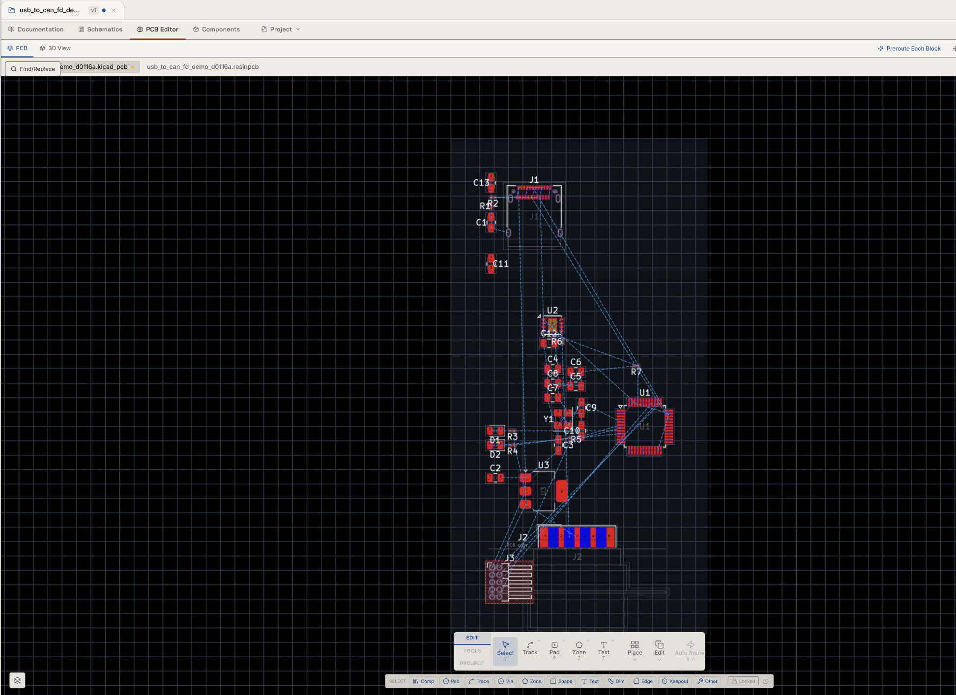Close the usb_to_can_fd_de project tab
The height and width of the screenshot is (695, 956).
[x=114, y=10]
